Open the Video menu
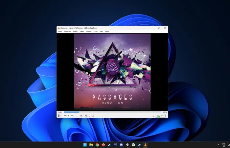Image resolution: width=230 pixels, height=148 pixels. [x=82, y=32]
